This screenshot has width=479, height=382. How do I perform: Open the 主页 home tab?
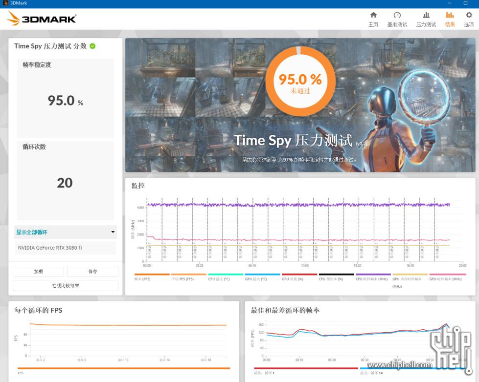[373, 19]
